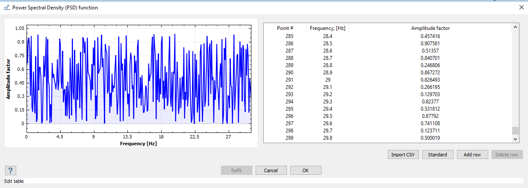Select frequency cell 29 in row 291
Screen dimensions: 528x188
(x=327, y=80)
